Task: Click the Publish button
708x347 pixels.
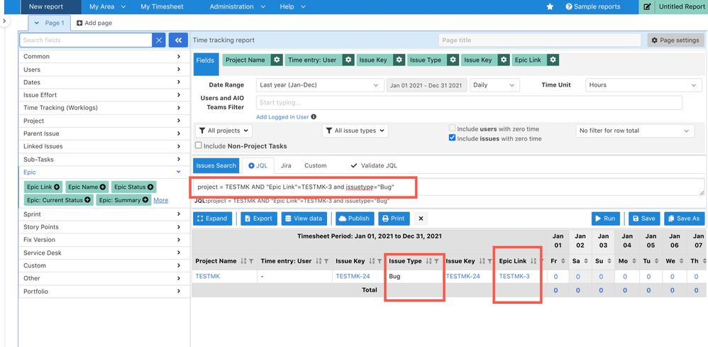Action: [355, 219]
